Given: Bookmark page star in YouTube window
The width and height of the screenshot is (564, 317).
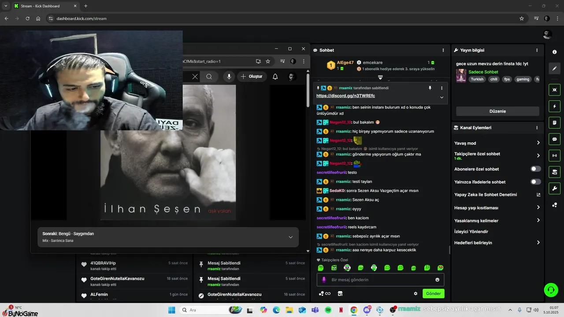Looking at the screenshot, I should 267,61.
